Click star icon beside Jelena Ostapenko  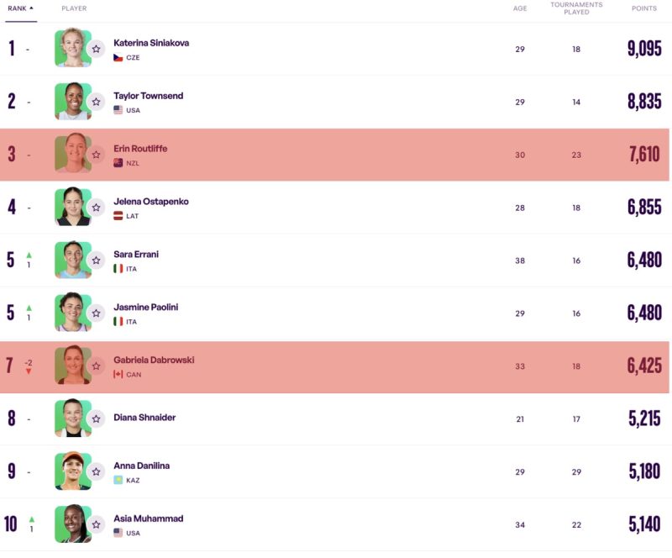click(x=96, y=208)
